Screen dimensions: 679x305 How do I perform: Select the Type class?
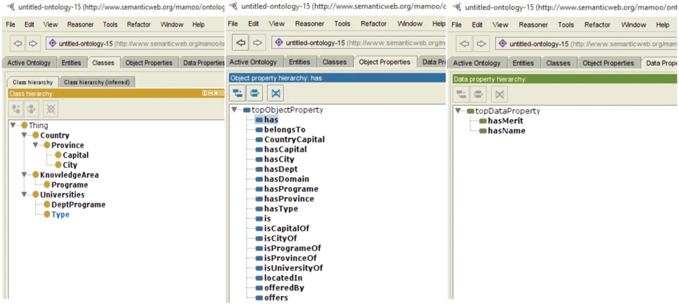[60, 214]
